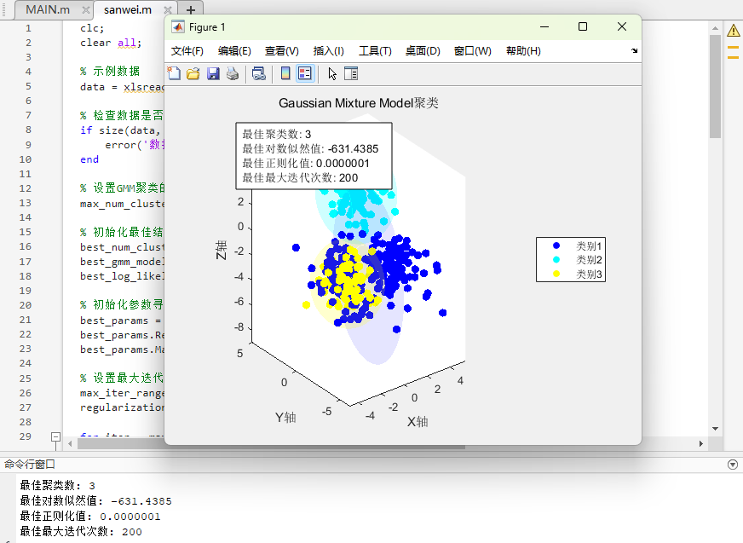Open the 桌面(D) menu
The height and width of the screenshot is (543, 743).
423,51
